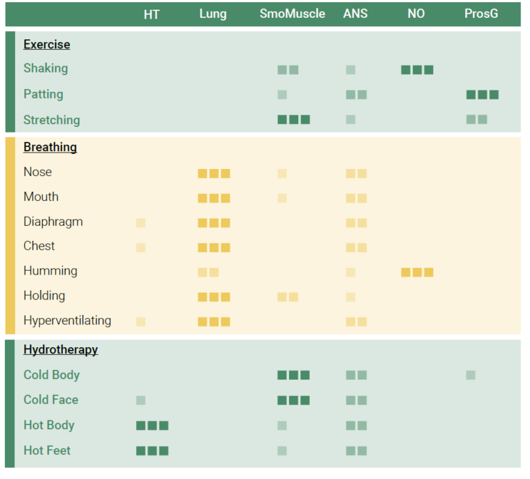Click the Stretching SmoMuscle three-square indicator
The width and height of the screenshot is (530, 479).
click(x=293, y=119)
